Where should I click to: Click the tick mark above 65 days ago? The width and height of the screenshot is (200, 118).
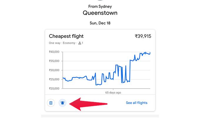click(x=113, y=89)
